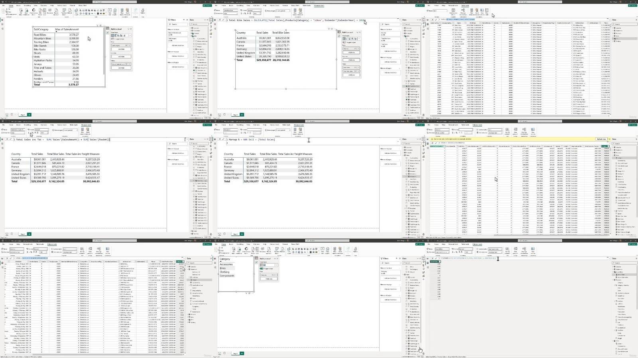This screenshot has height=358, width=638.
Task: Open Get data in the top-left screenshot ribbon
Action: pos(21,11)
